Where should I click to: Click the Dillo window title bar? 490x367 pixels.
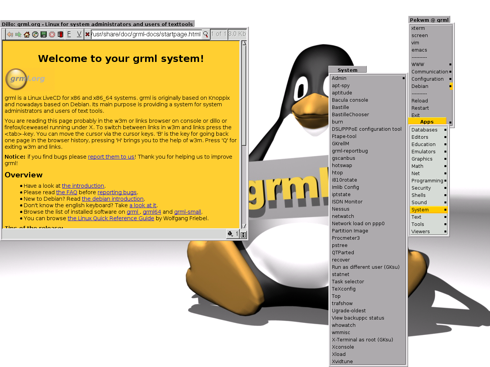click(97, 24)
